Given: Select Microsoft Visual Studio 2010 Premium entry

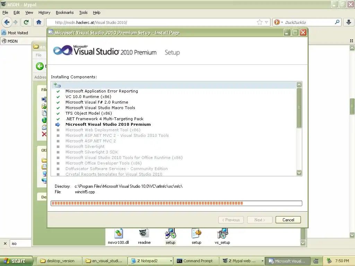Looking at the screenshot, I should (108, 124).
